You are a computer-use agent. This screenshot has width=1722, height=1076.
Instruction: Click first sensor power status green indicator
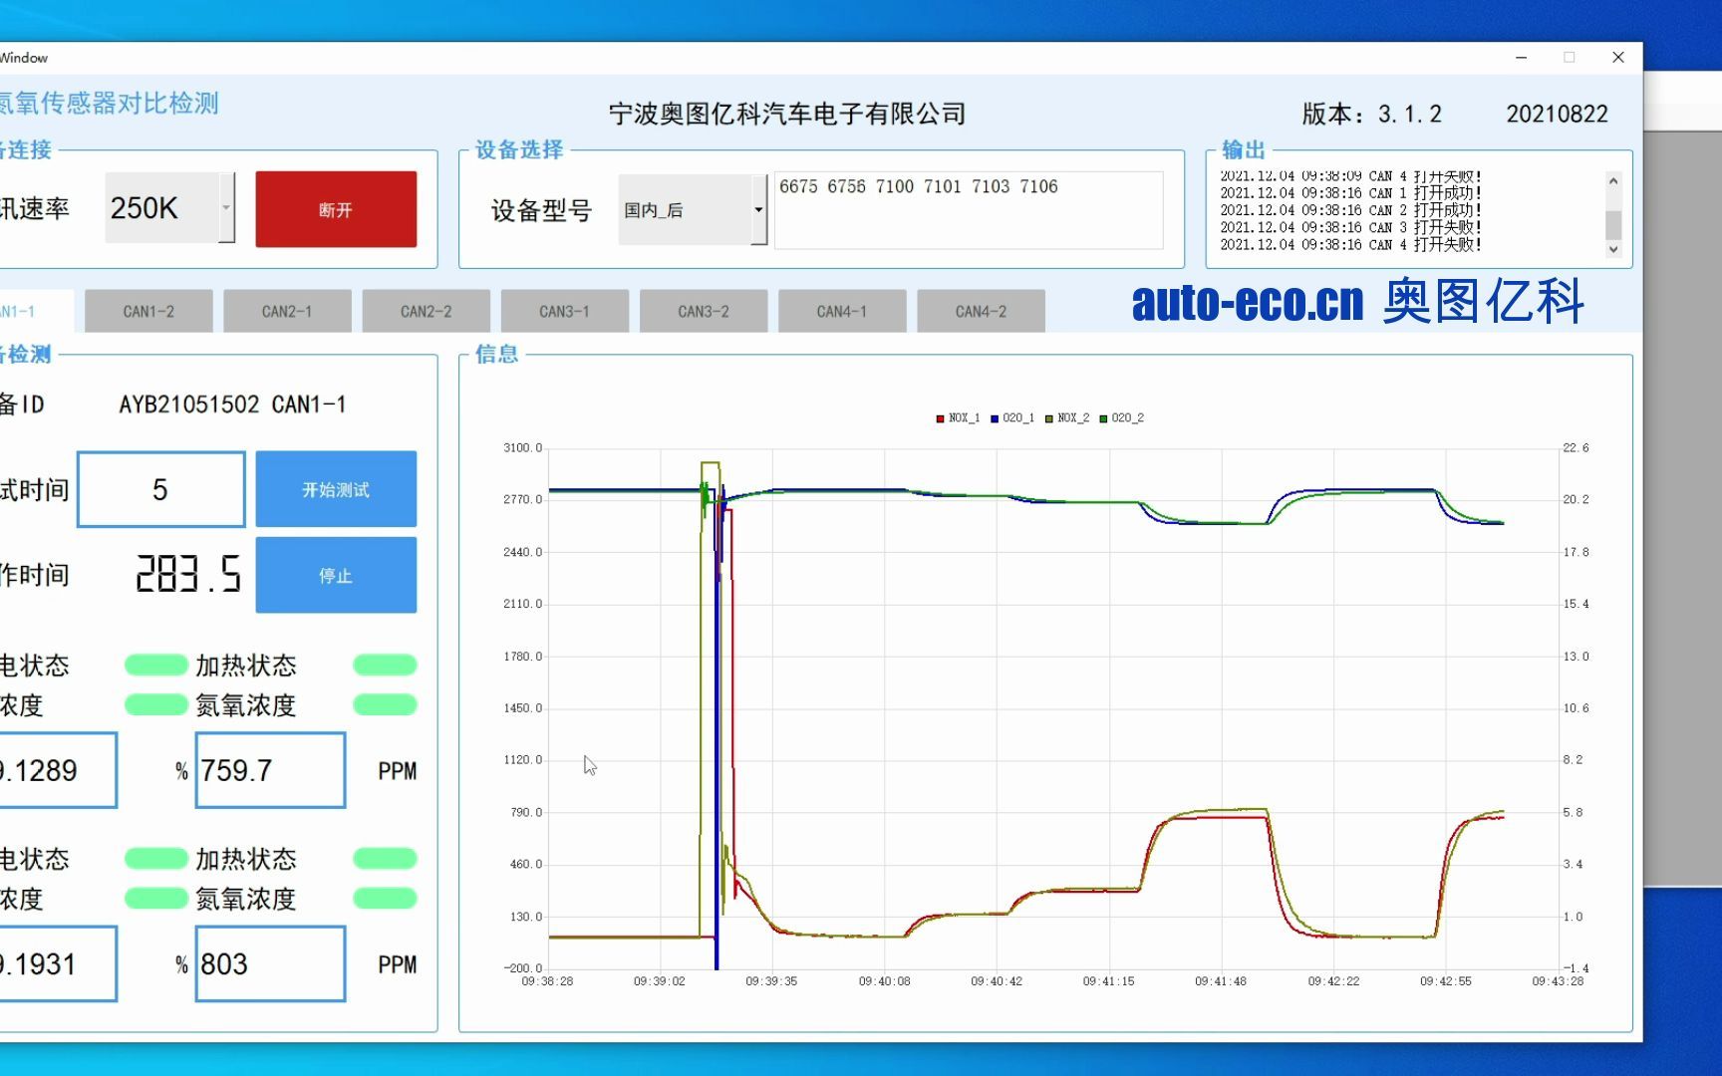pyautogui.click(x=156, y=665)
